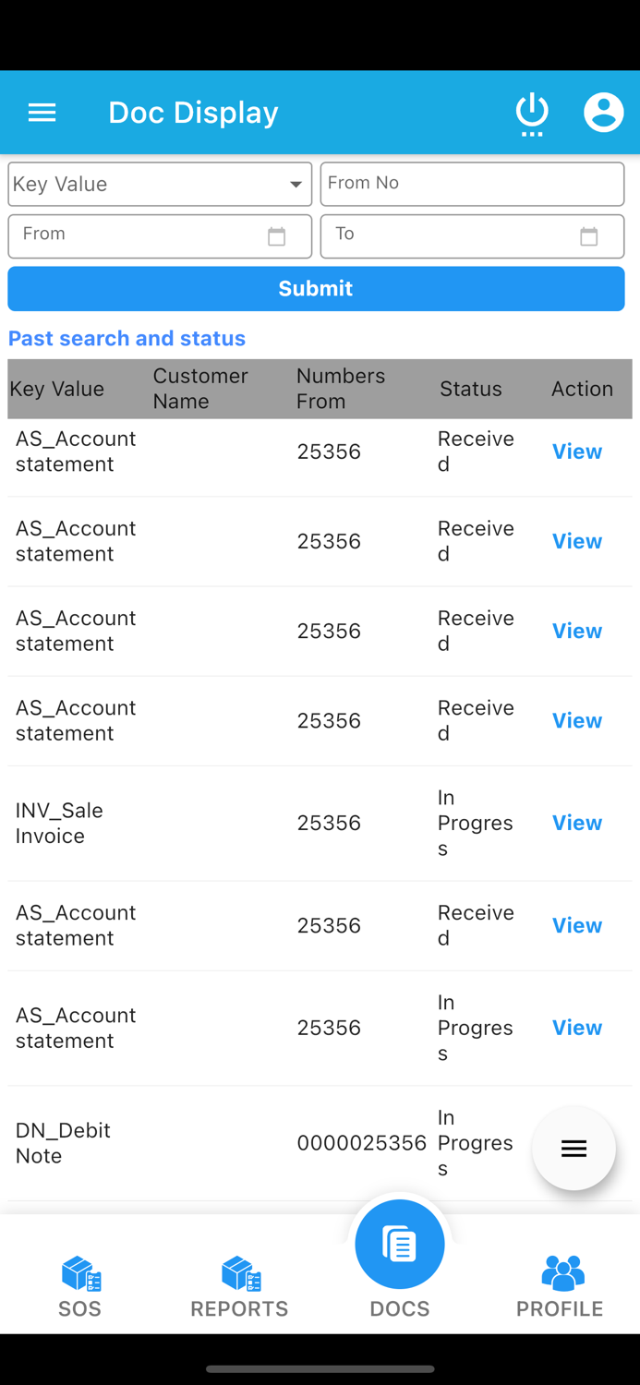Open the calendar picker for To date
The image size is (640, 1385).
pos(589,236)
